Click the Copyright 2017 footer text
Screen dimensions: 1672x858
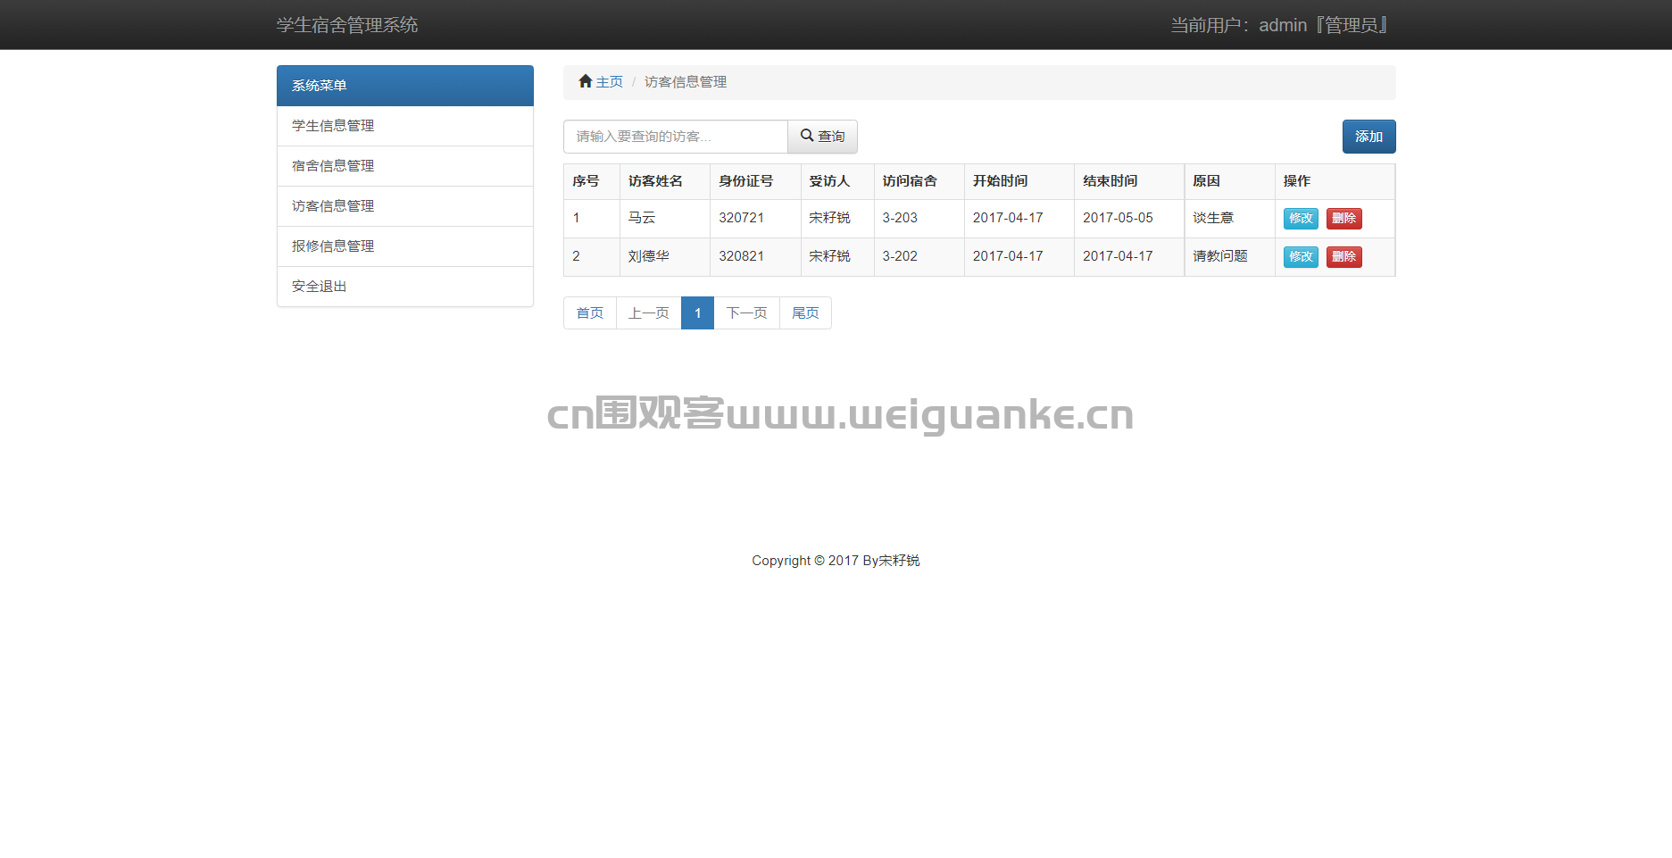point(836,561)
